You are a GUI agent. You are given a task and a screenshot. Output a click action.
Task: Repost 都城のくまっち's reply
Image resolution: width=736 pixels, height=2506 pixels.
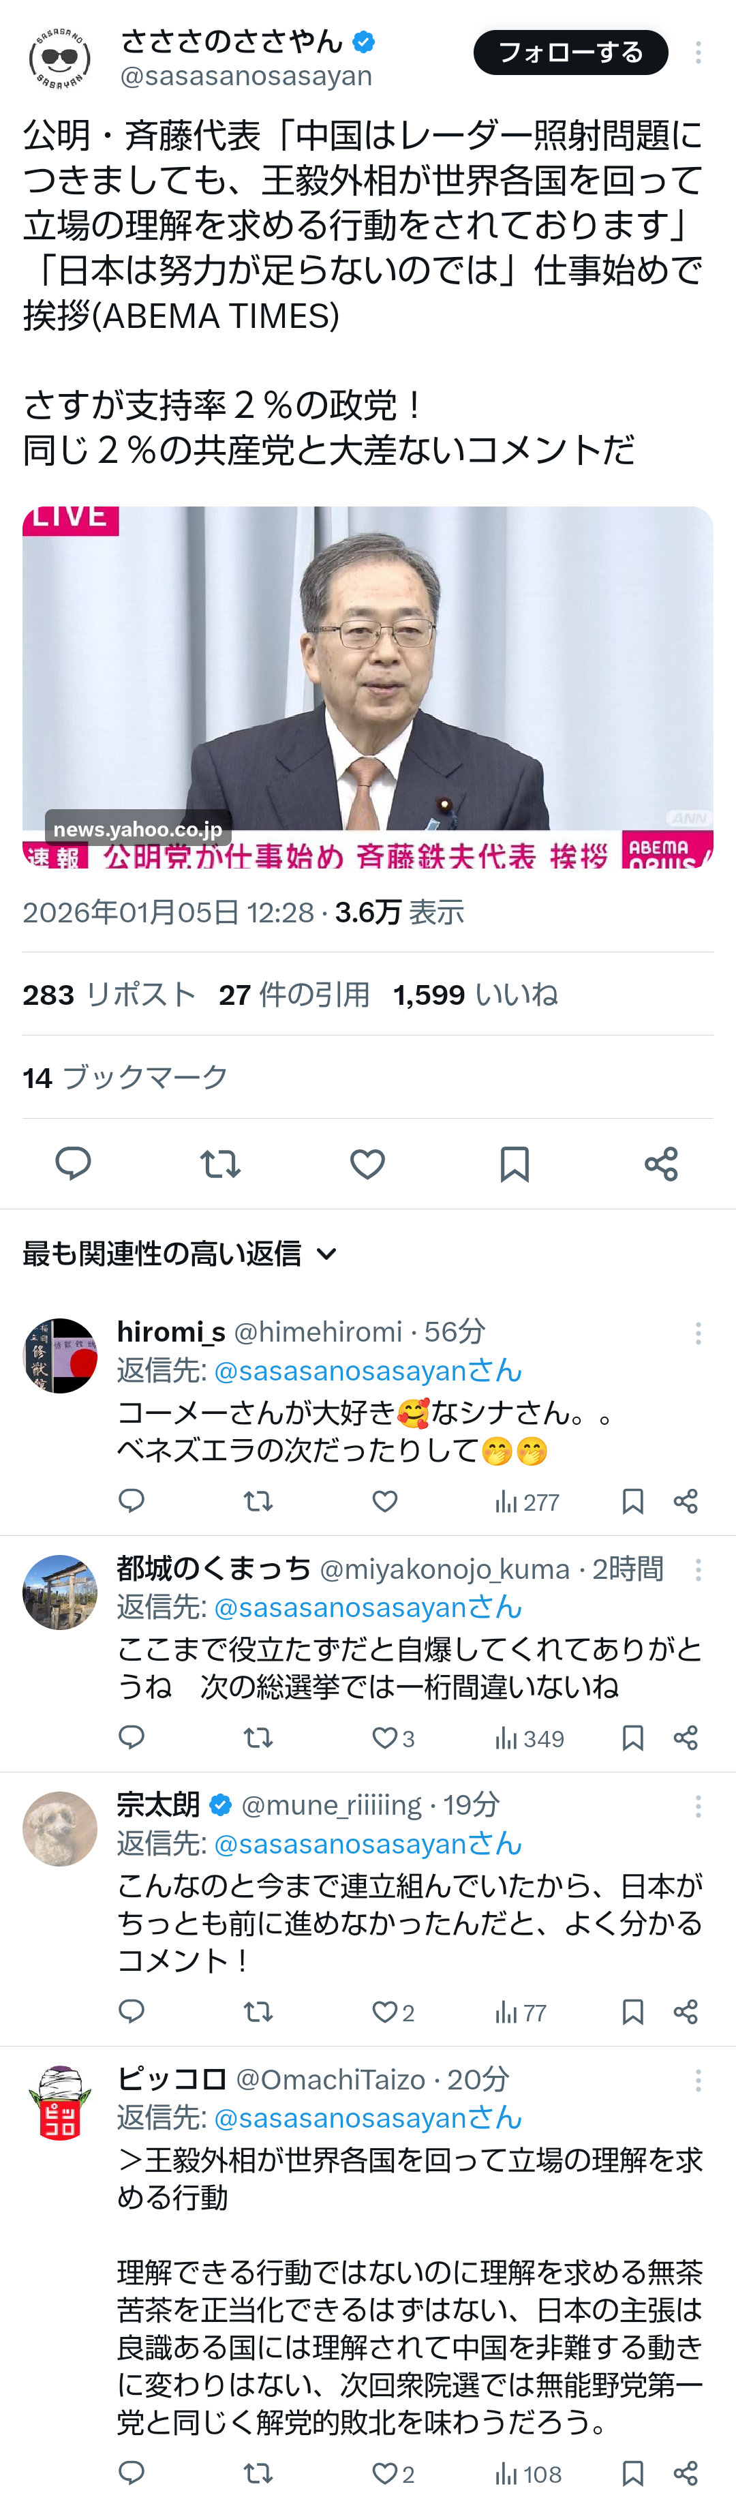(x=258, y=1738)
